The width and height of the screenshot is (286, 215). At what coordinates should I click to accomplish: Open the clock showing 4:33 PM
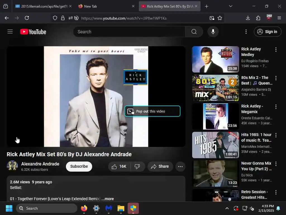click(266, 208)
